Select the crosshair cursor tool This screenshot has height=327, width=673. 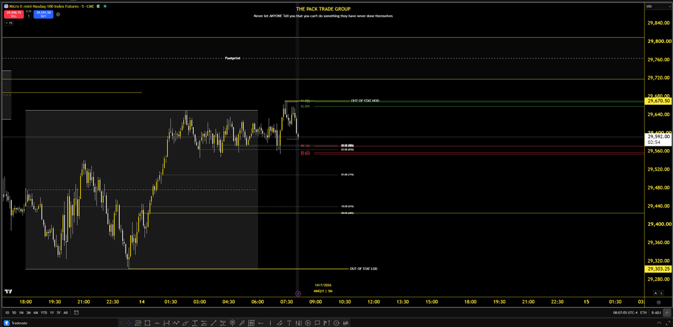click(x=128, y=323)
